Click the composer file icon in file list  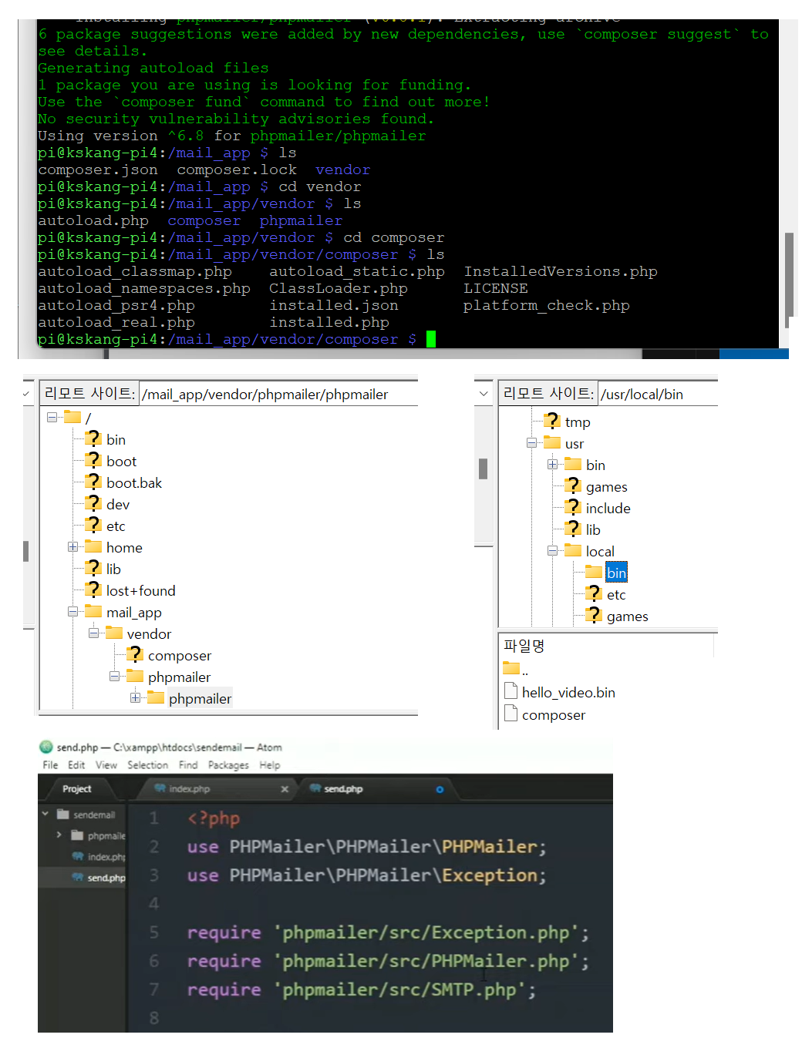pyautogui.click(x=511, y=714)
